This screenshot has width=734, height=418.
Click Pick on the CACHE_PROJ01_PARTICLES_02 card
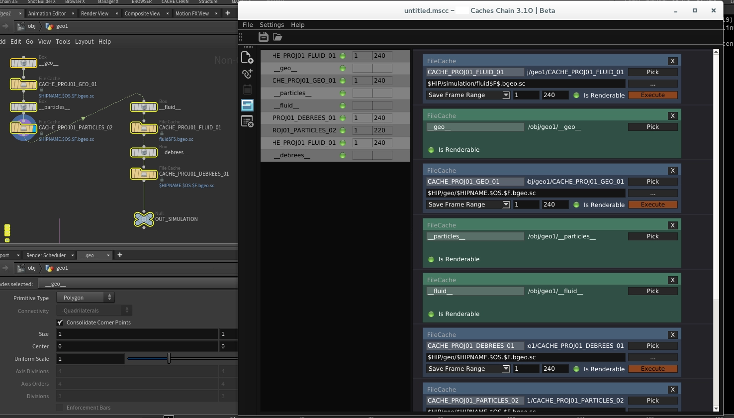pyautogui.click(x=652, y=401)
